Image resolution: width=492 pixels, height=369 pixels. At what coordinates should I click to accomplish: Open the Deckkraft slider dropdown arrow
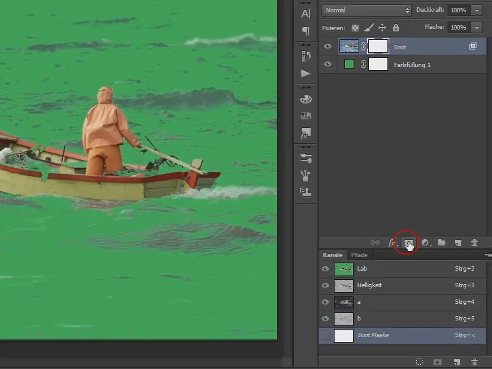(x=477, y=10)
